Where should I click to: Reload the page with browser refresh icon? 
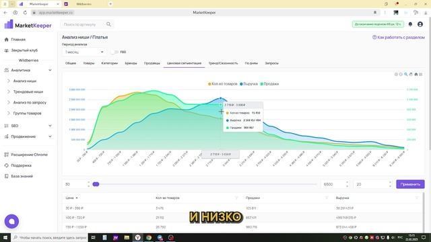(x=25, y=13)
